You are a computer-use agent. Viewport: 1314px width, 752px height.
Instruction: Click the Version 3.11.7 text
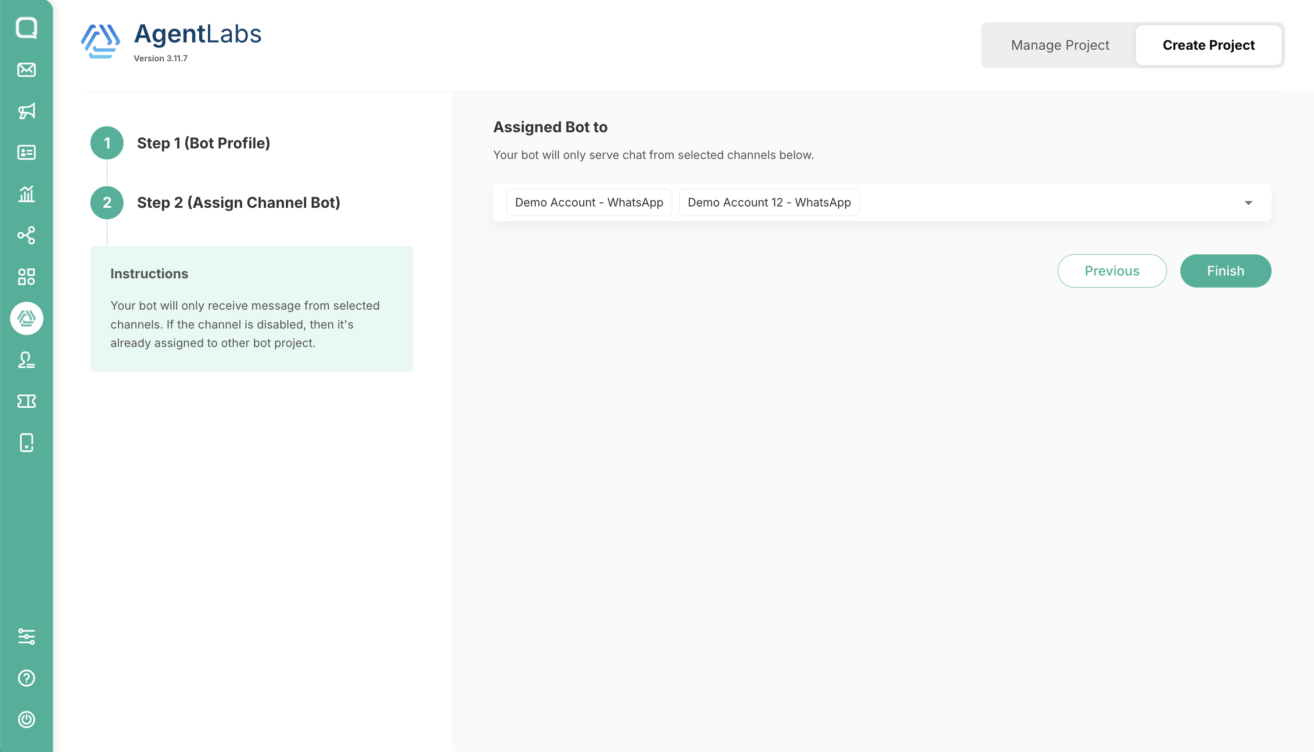(x=161, y=59)
